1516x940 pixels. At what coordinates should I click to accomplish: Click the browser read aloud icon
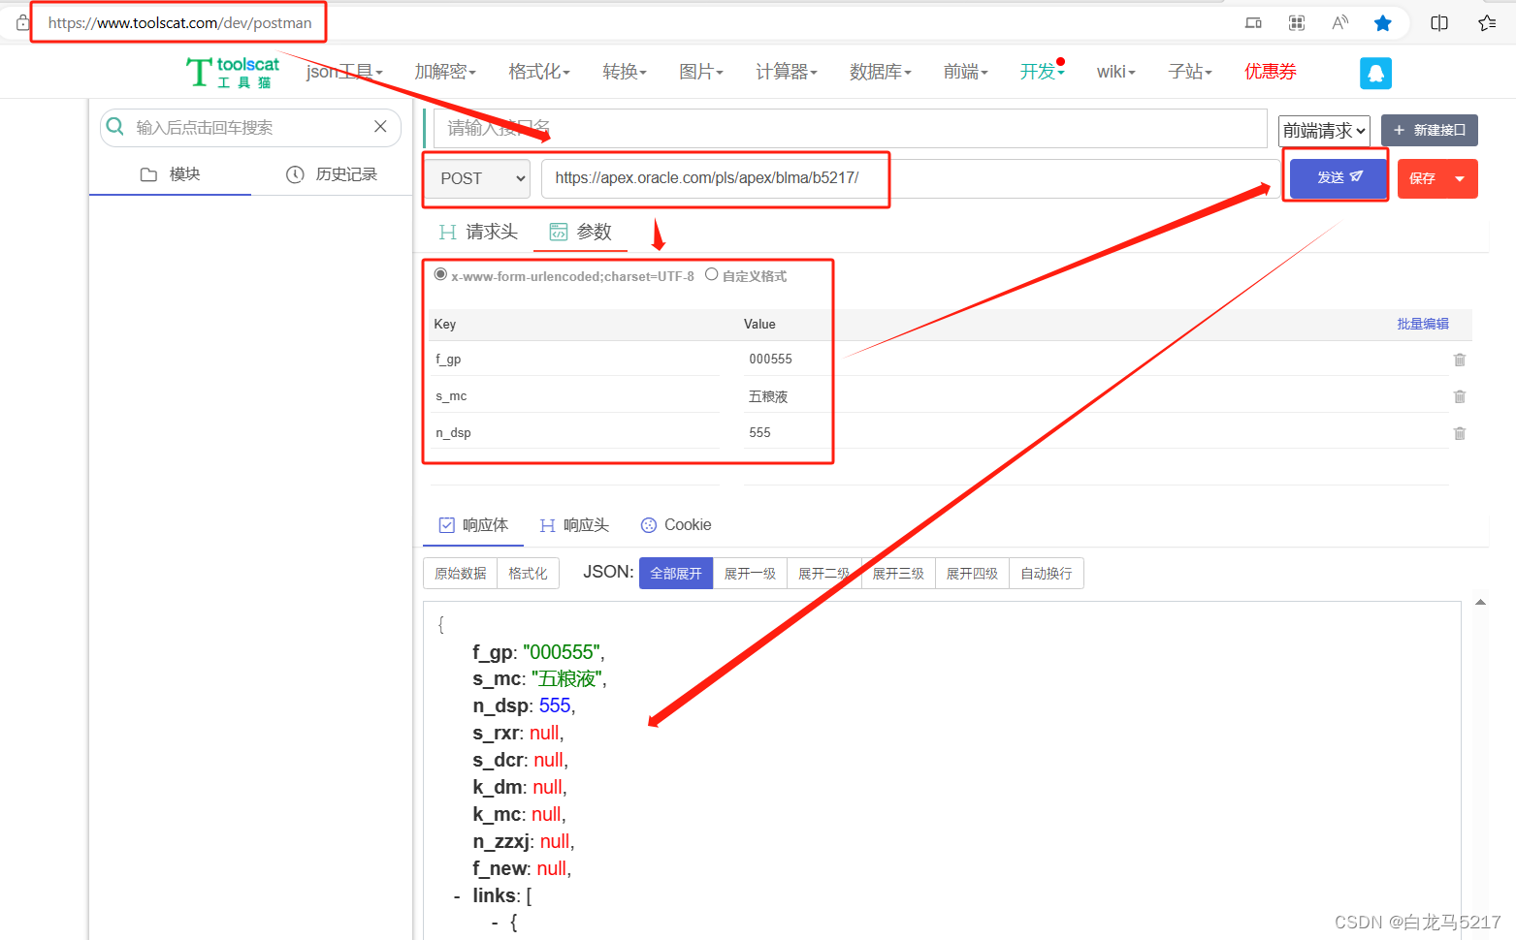1339,23
